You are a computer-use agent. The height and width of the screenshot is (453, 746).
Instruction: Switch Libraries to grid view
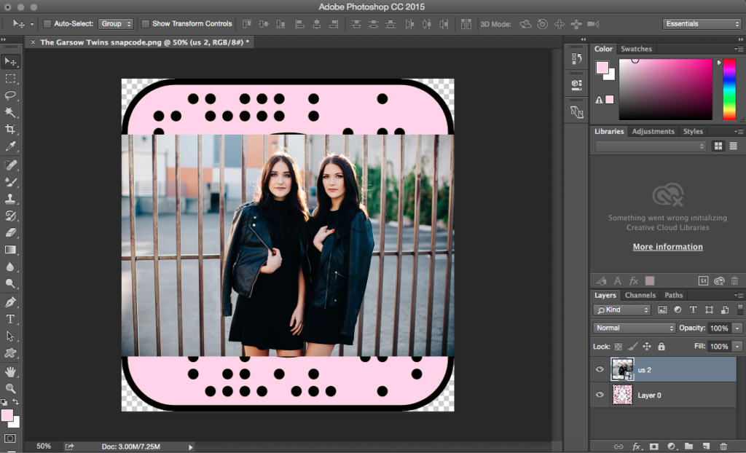point(718,146)
